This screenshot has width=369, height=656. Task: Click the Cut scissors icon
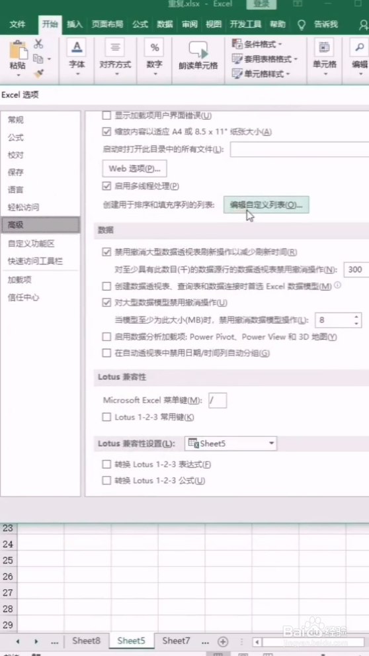point(38,44)
